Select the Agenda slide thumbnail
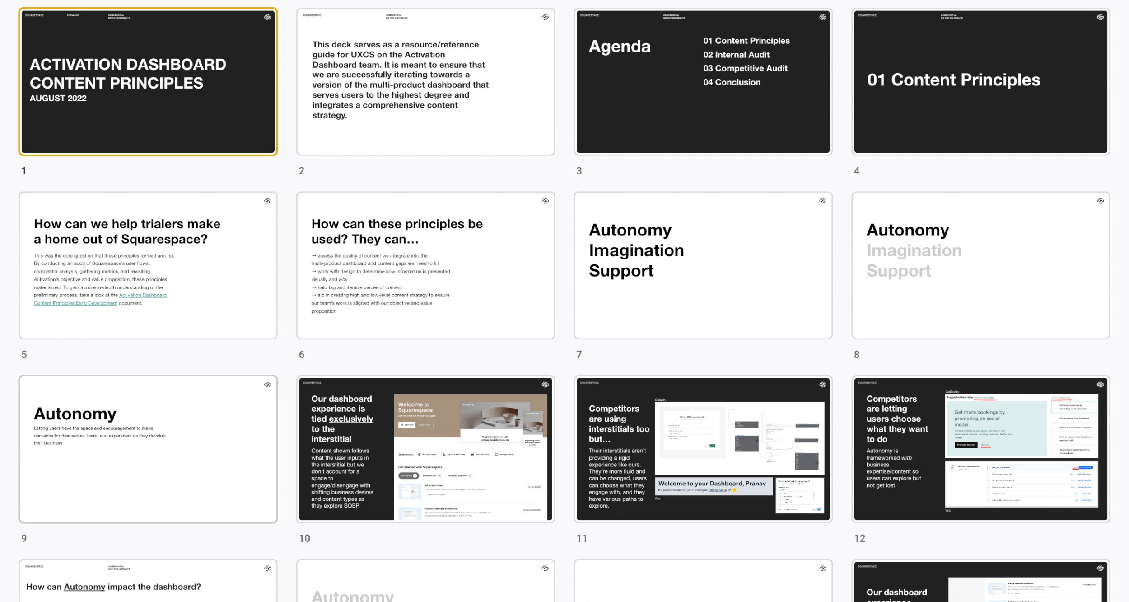Screen dimensions: 1129x602 703,82
